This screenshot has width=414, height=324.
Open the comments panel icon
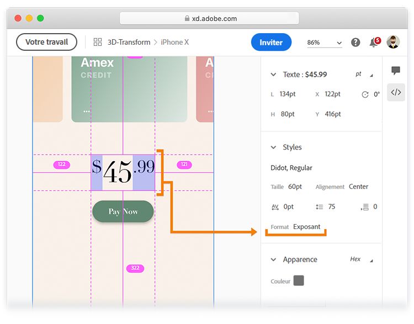point(395,71)
